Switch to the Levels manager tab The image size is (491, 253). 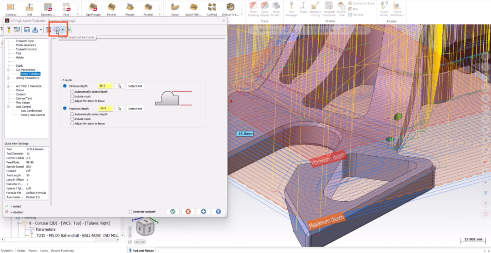click(x=44, y=250)
